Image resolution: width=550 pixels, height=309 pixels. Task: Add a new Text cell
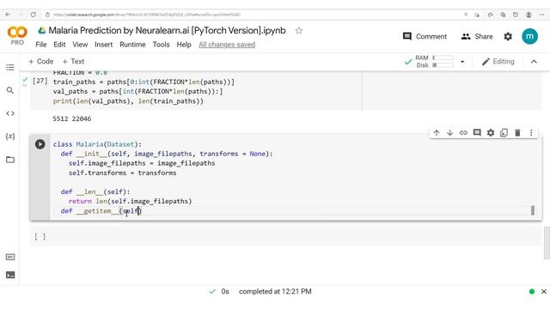point(73,61)
